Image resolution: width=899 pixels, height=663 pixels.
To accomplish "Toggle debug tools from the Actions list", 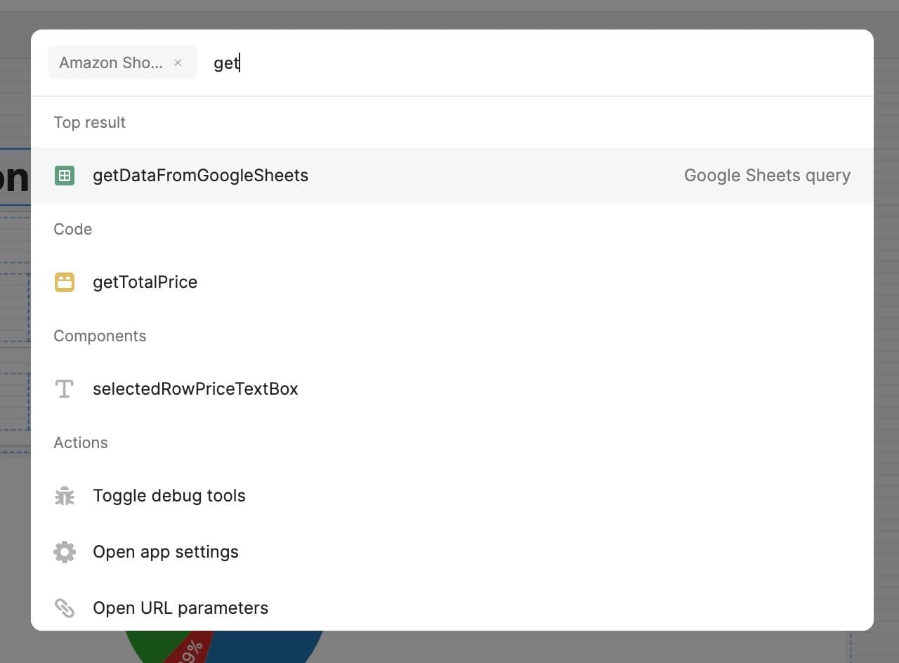I will tap(169, 495).
